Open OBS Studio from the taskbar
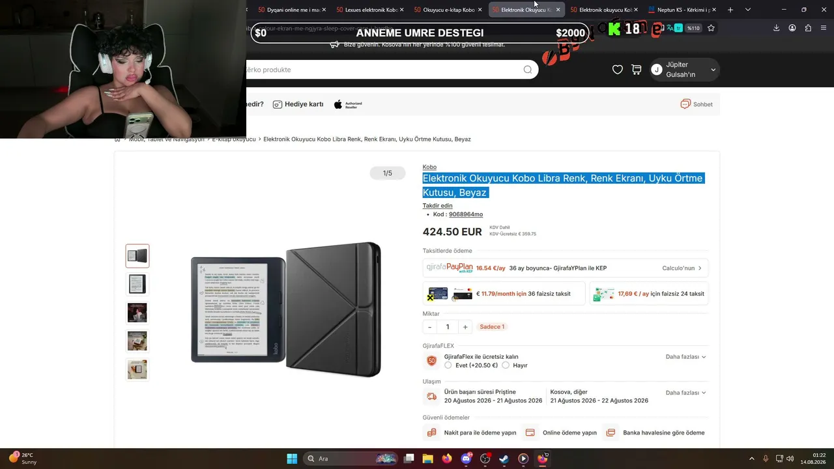This screenshot has height=469, width=834. (x=485, y=459)
